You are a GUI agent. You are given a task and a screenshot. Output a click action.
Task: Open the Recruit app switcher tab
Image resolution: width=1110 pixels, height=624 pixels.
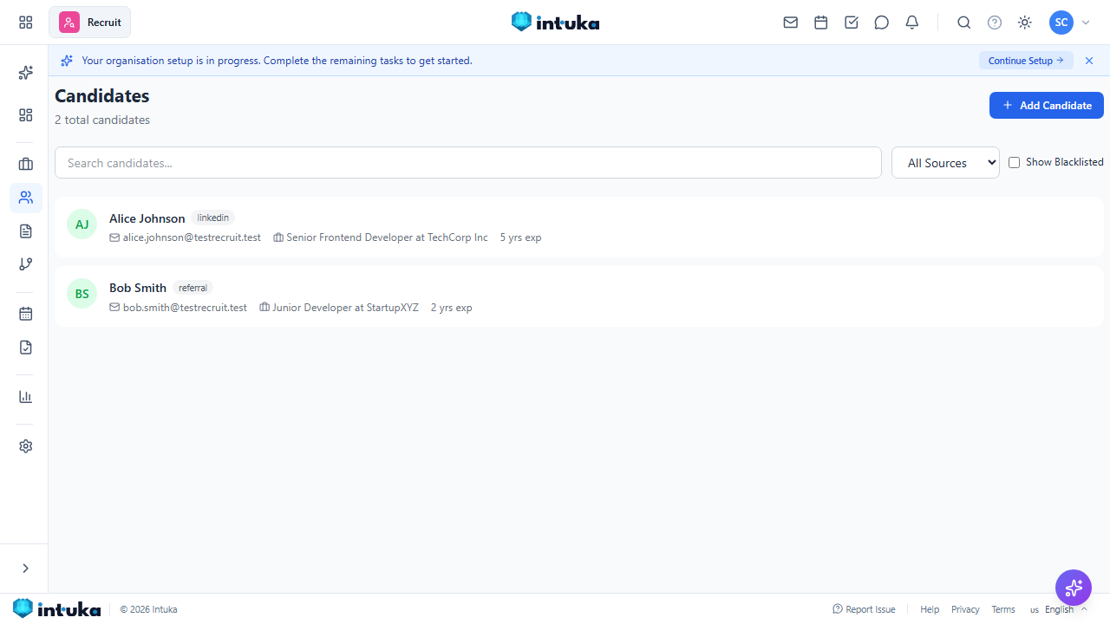pyautogui.click(x=90, y=23)
